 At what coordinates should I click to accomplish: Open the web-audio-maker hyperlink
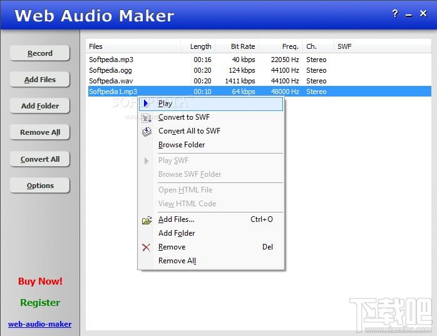tap(40, 324)
